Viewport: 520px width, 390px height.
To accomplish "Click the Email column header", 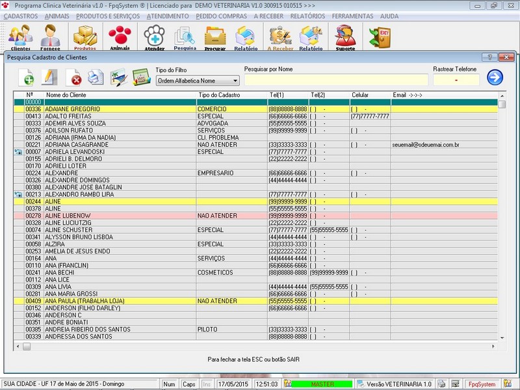I will point(445,95).
